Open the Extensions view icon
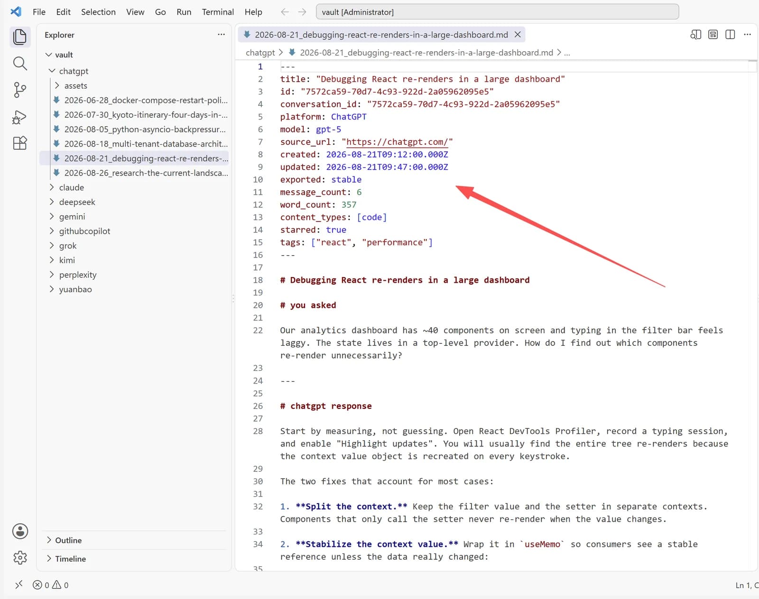The width and height of the screenshot is (759, 599). coord(20,143)
